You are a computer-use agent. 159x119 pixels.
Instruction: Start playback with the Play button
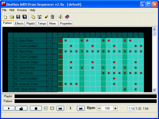pyautogui.click(x=9, y=108)
